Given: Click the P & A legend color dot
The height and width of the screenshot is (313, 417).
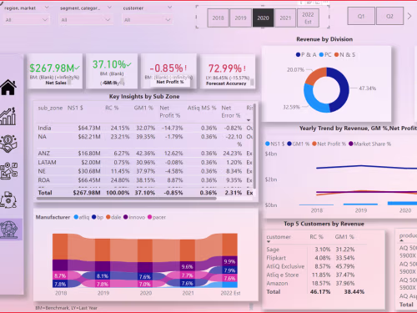Looking at the screenshot, I should 298,55.
